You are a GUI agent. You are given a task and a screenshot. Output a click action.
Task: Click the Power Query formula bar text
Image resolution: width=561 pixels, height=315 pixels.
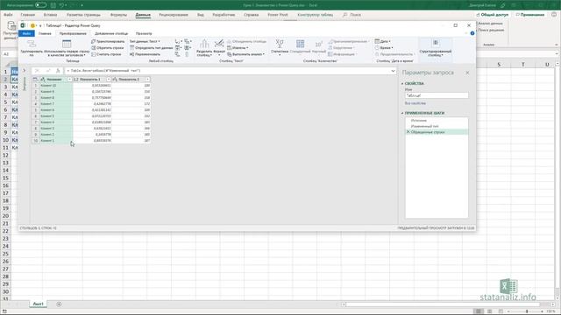pyautogui.click(x=104, y=71)
